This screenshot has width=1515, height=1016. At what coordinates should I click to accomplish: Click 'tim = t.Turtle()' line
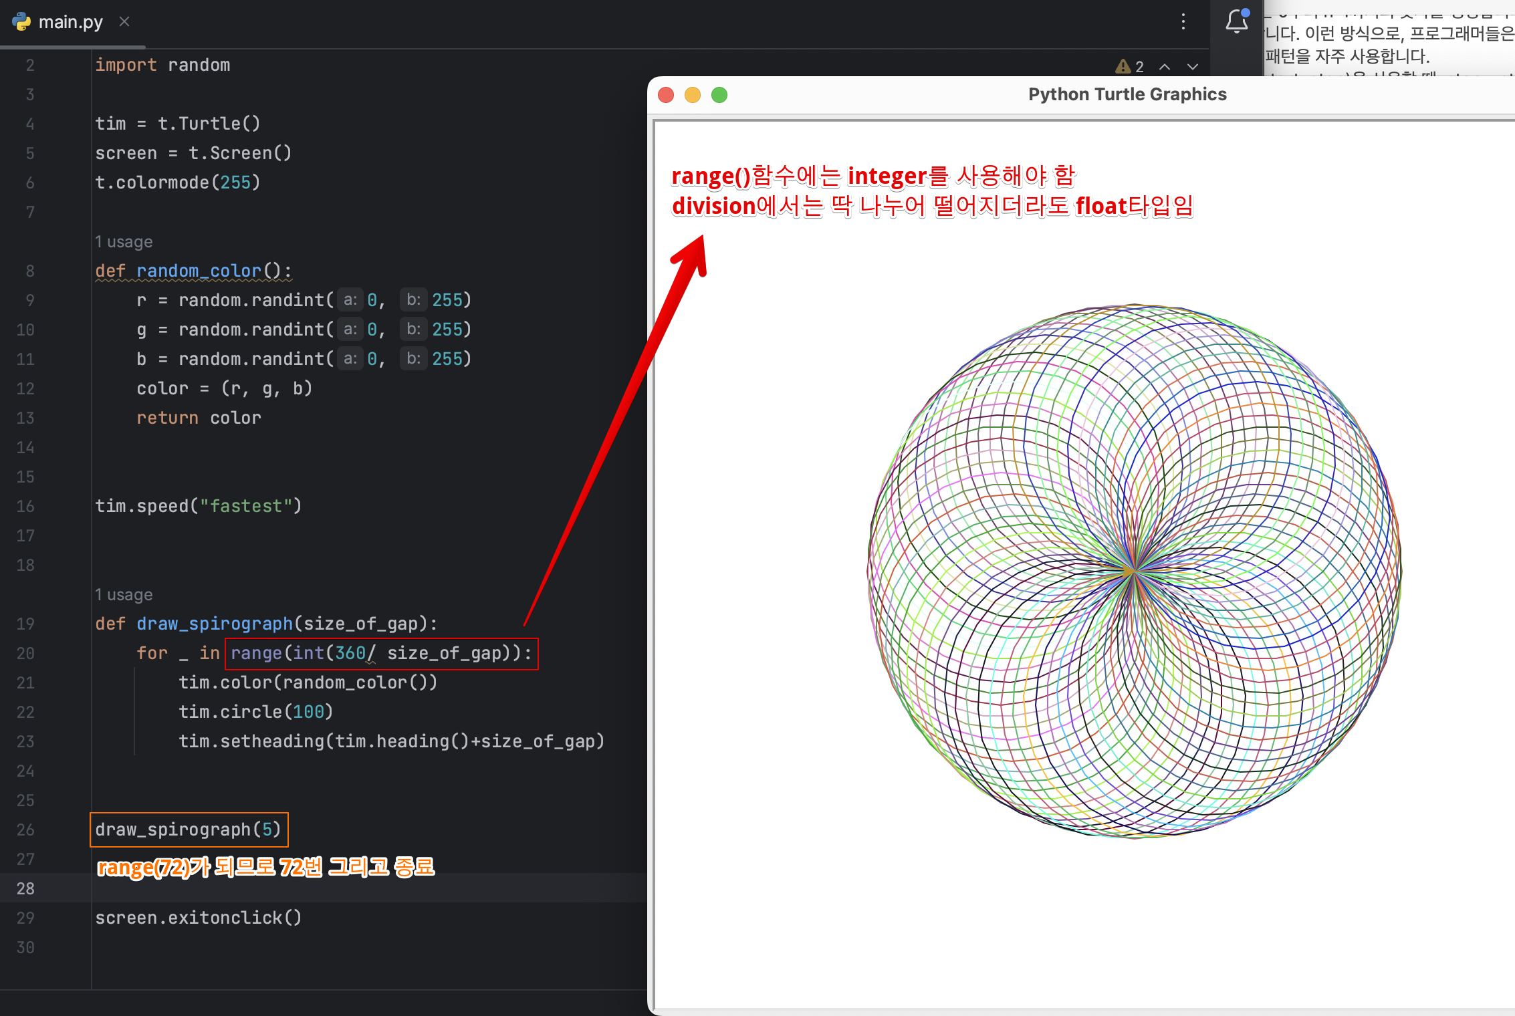tap(178, 124)
